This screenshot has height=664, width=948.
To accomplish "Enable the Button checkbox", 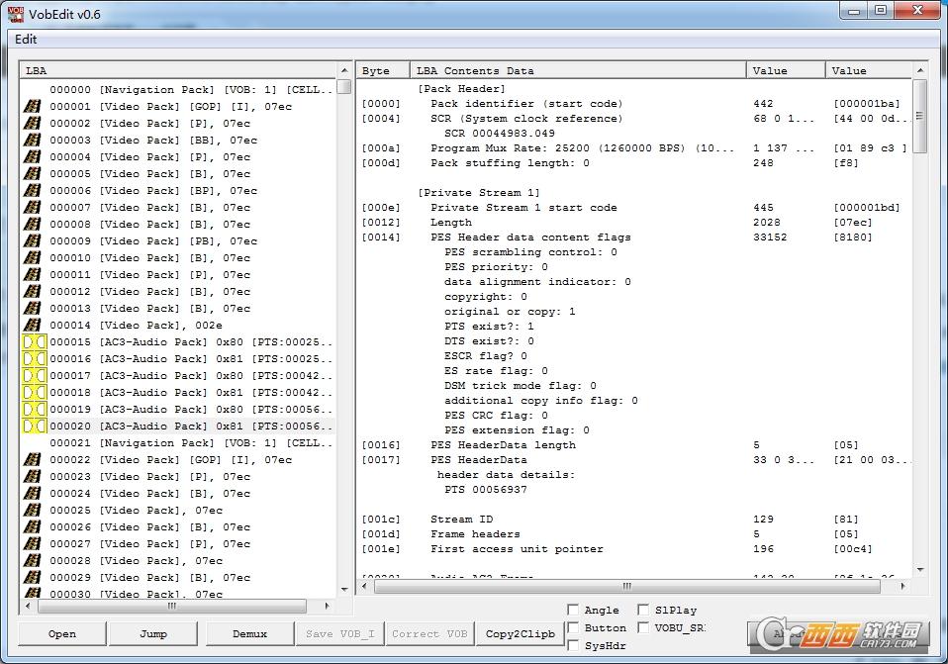I will 573,627.
